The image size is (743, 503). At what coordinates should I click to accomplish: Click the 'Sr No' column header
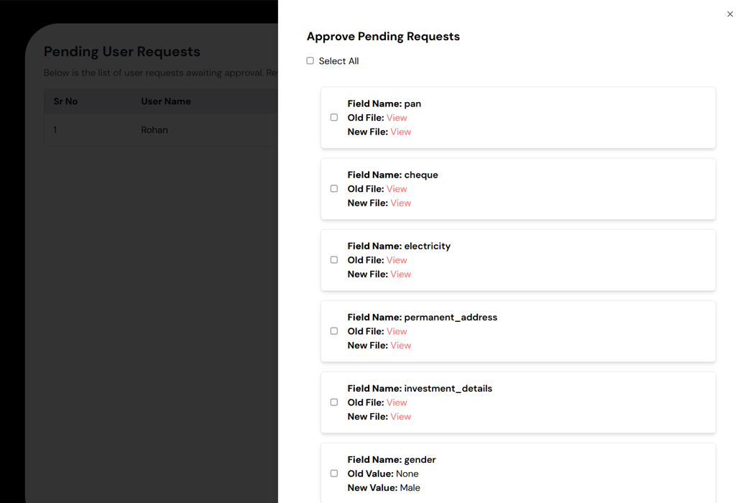[x=65, y=101]
